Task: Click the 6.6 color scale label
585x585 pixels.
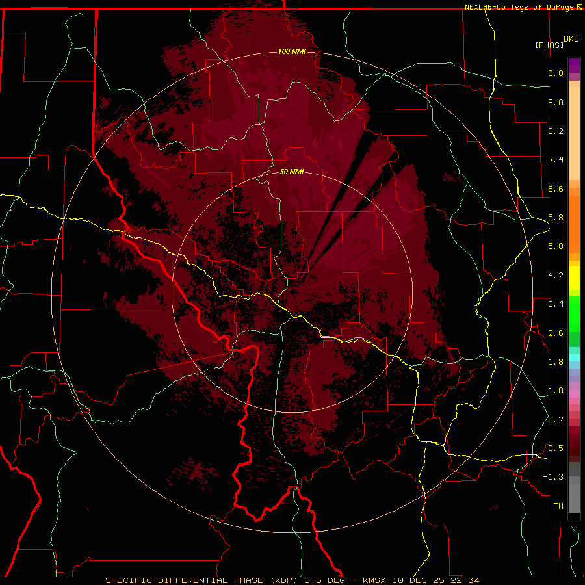Action: [556, 188]
